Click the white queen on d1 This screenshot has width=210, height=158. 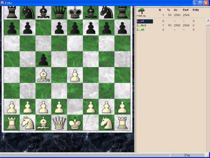(59, 122)
